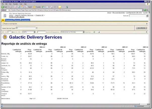Click the Mail toolbar icon

47,7
